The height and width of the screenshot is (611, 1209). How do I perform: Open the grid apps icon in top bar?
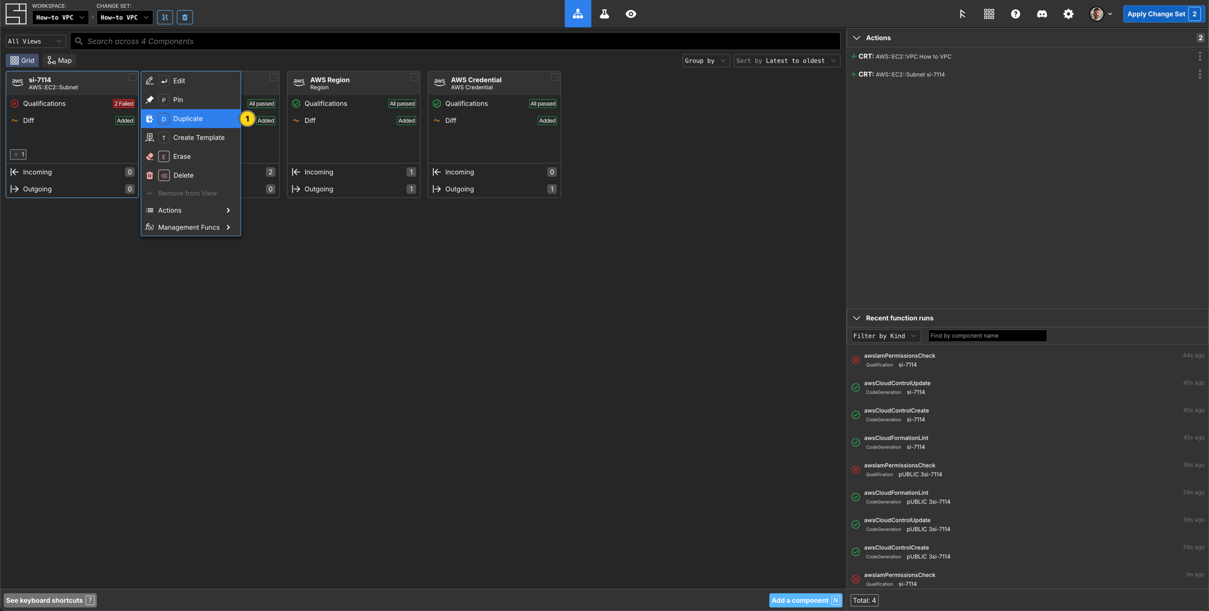[989, 14]
